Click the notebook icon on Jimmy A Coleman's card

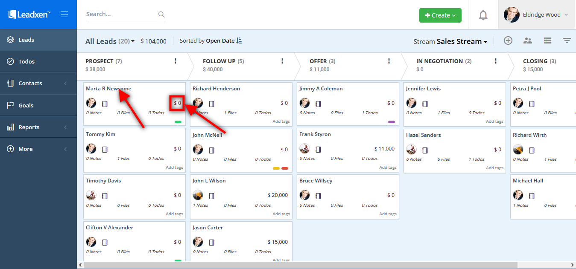318,104
